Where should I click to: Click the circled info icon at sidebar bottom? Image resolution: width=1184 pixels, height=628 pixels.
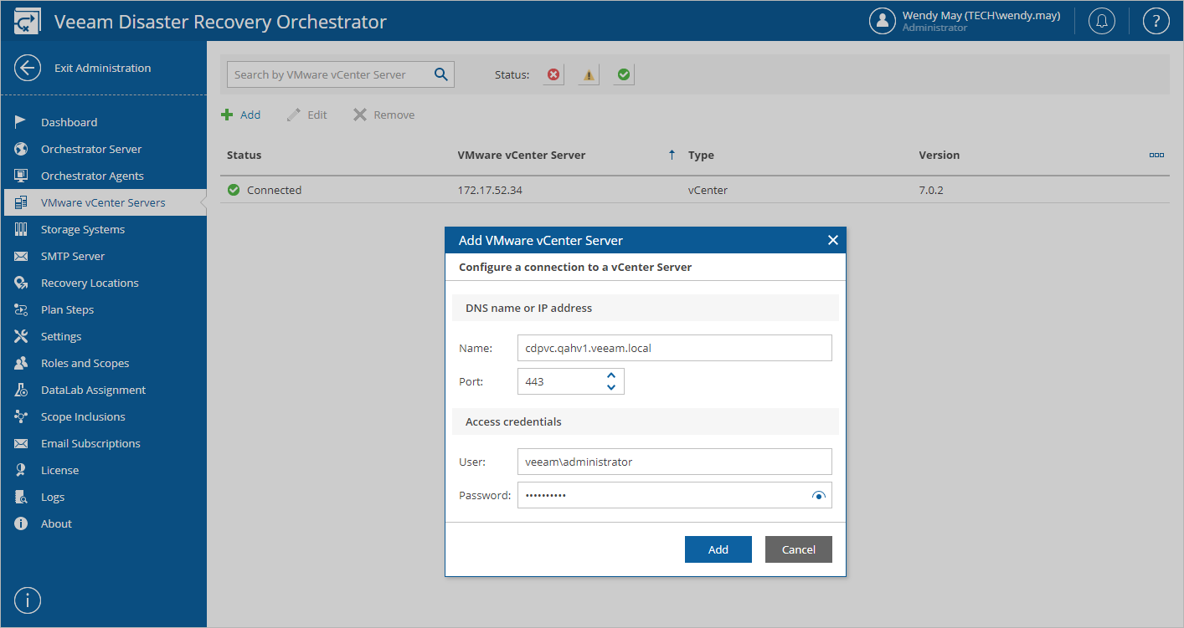click(28, 600)
